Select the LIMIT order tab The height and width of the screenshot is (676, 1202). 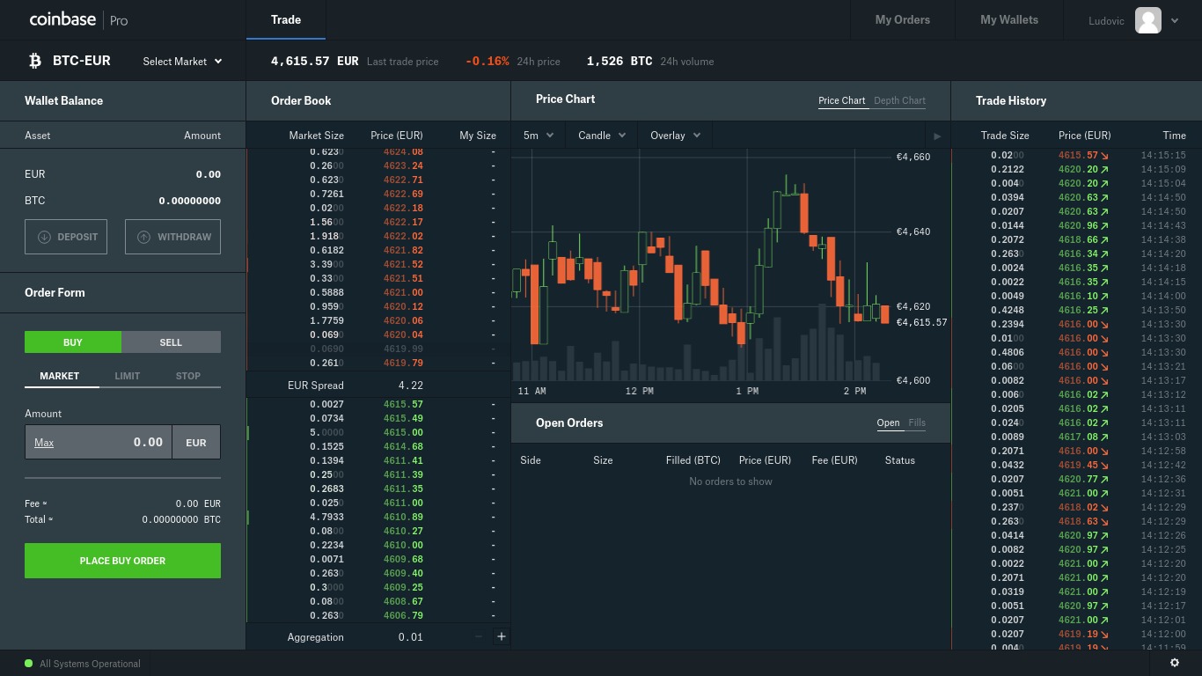tap(127, 376)
